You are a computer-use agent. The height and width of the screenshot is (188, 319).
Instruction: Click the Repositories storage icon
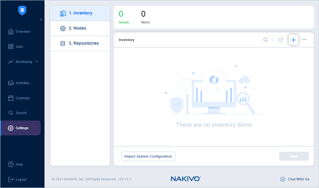(63, 43)
